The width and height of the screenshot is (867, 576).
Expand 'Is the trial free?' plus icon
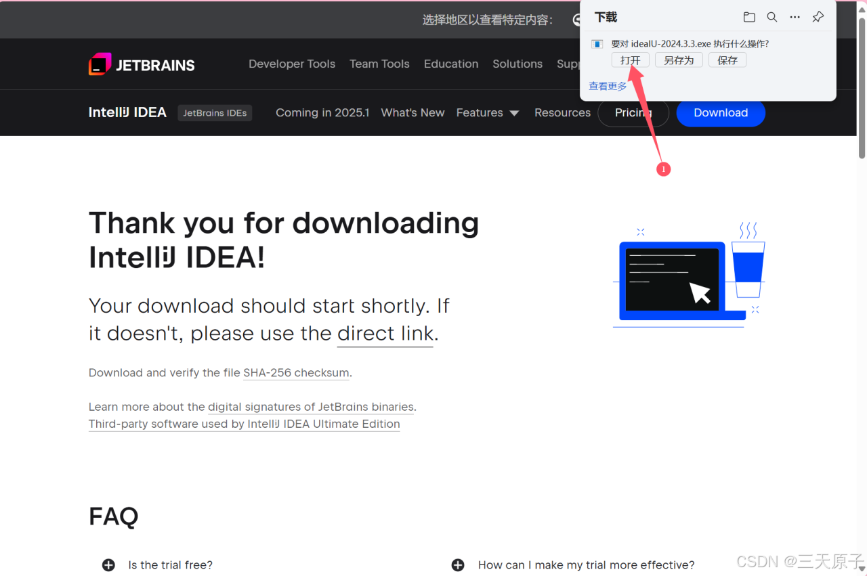coord(108,564)
